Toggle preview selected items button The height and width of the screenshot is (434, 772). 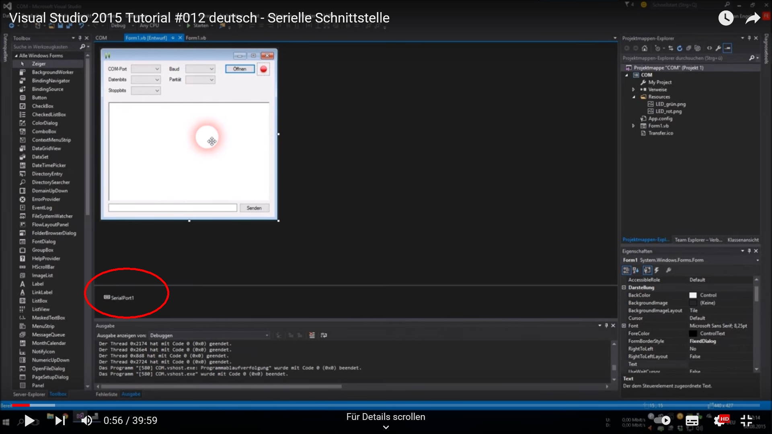point(727,48)
